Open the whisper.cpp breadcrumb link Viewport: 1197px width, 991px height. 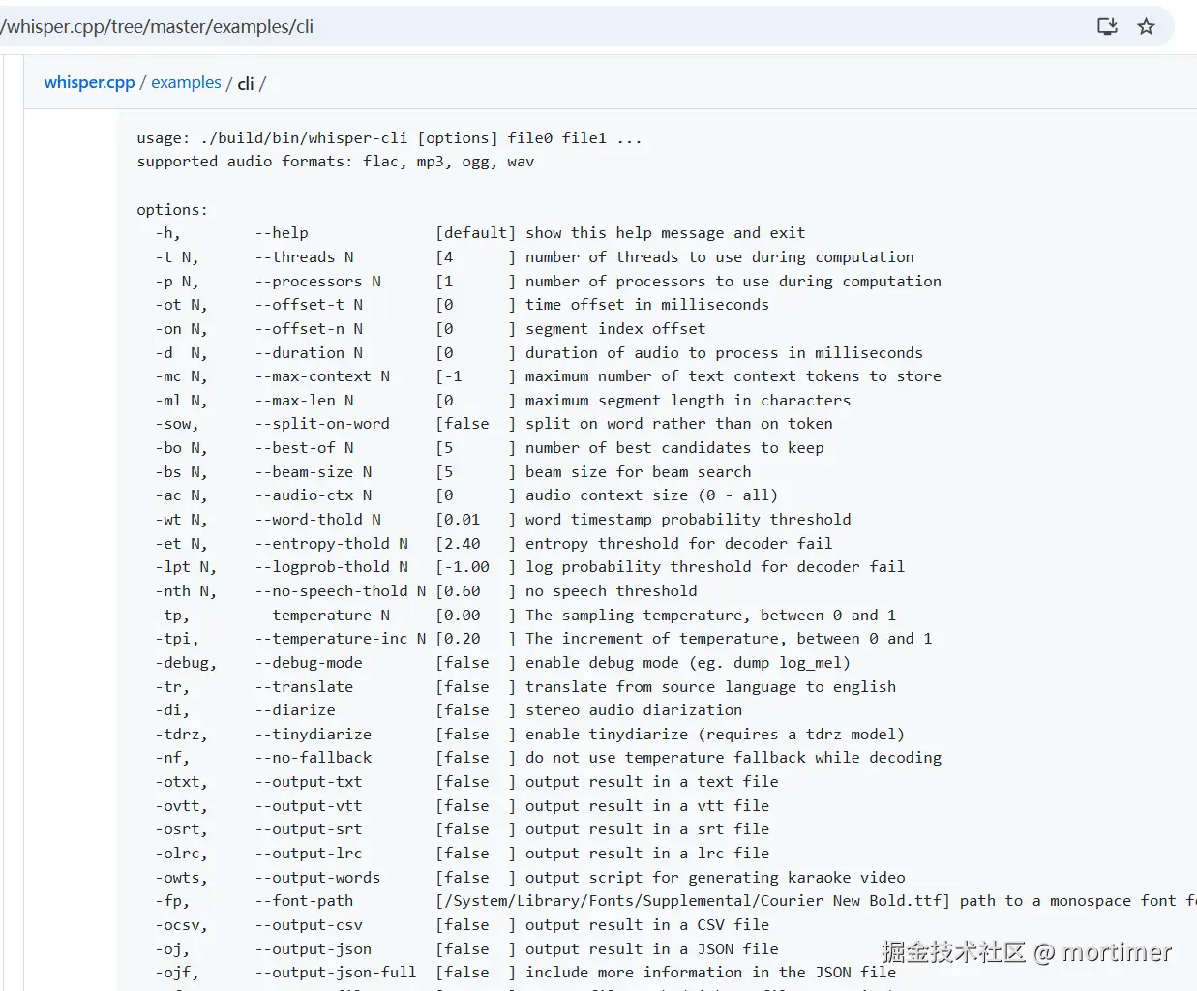point(89,82)
